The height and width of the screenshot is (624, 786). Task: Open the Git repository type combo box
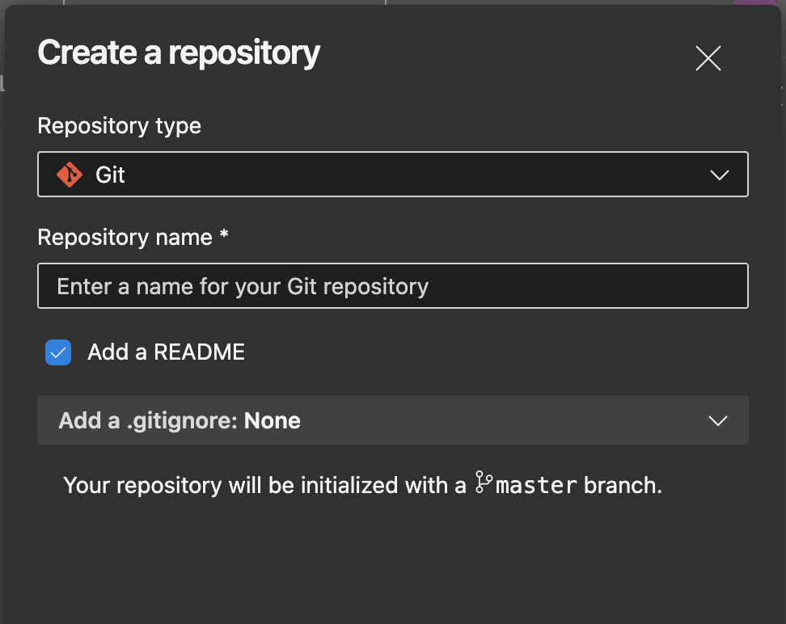pos(393,175)
